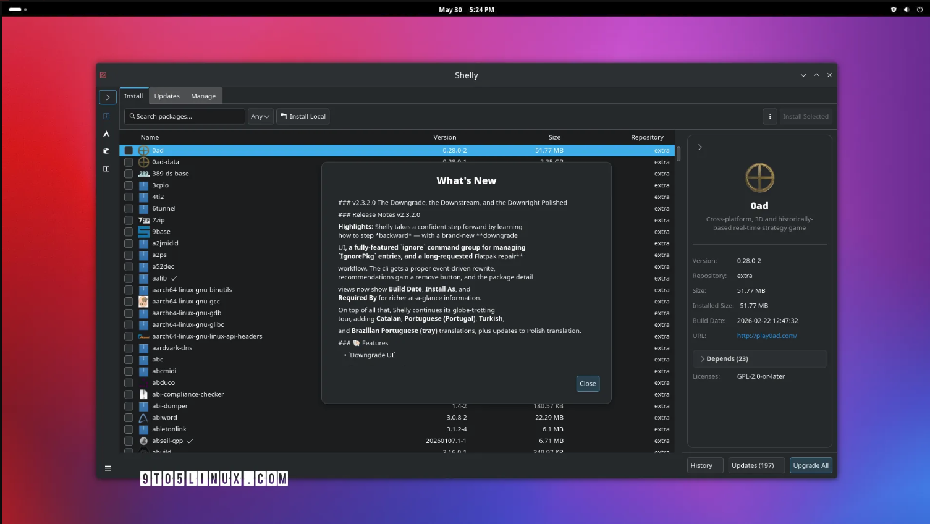Click the abiword row's compass icon
Image resolution: width=930 pixels, height=524 pixels.
(x=143, y=418)
